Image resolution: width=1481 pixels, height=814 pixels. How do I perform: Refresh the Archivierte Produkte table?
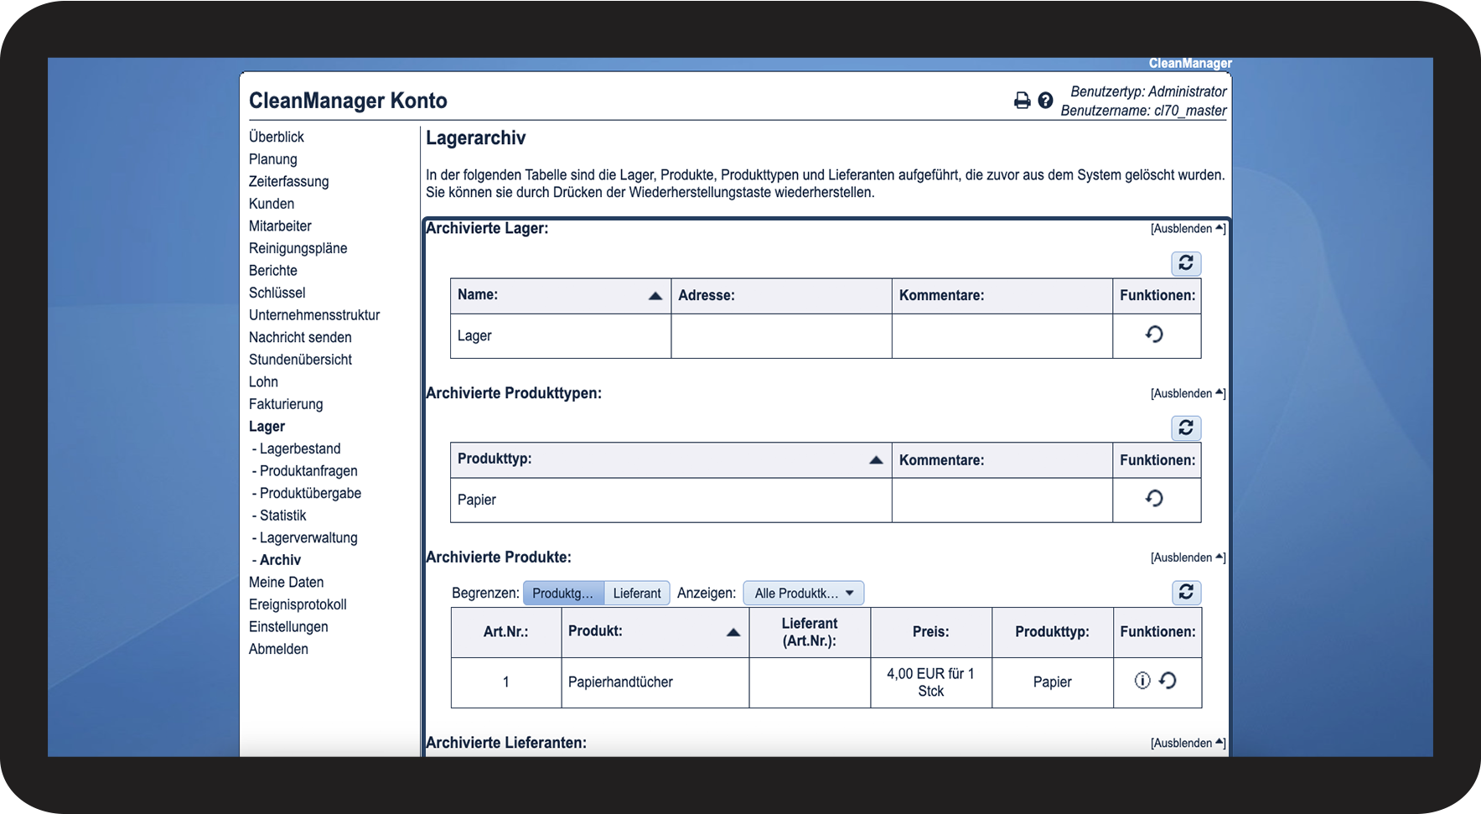coord(1186,592)
